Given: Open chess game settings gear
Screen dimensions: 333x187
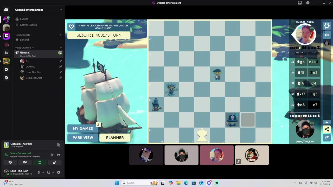Looking at the screenshot, I should [327, 26].
